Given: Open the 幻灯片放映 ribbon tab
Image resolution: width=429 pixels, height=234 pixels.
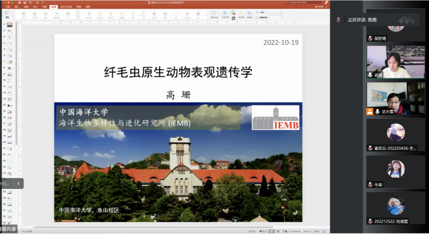Looking at the screenshot, I should 66,7.
